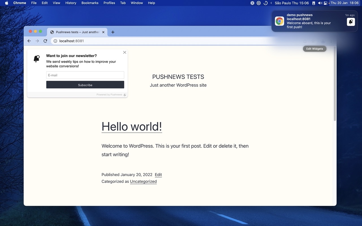The image size is (362, 226).
Task: Click the browser forward arrow
Action: click(37, 41)
